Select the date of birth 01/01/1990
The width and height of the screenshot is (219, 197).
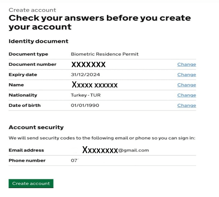pyautogui.click(x=85, y=105)
